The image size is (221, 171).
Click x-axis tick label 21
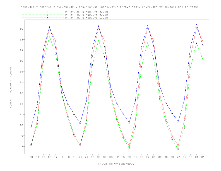pyautogui.click(x=74, y=157)
